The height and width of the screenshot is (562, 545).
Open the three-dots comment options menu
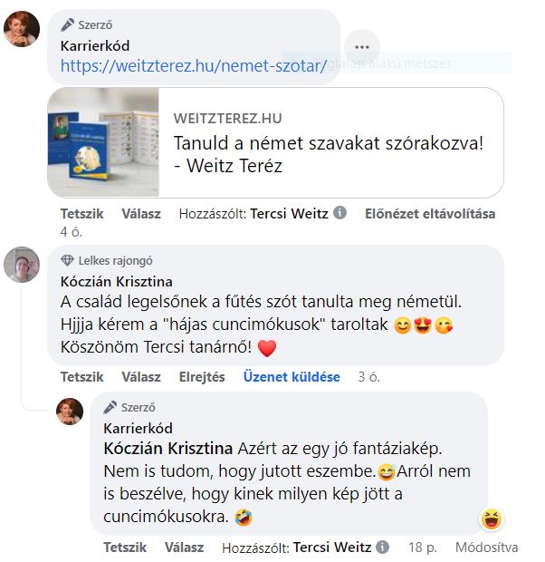361,47
